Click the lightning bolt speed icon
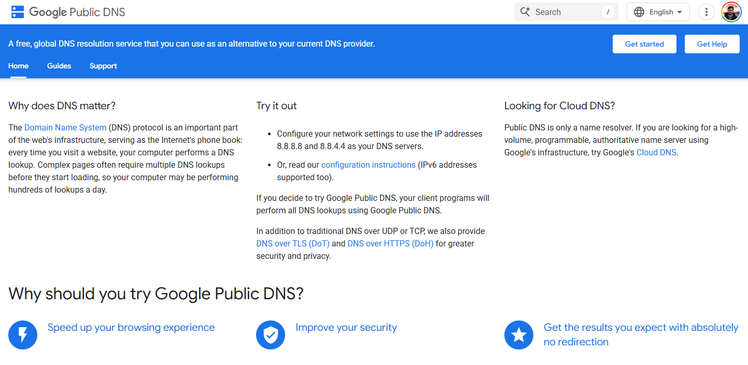This screenshot has height=365, width=748. coord(23,335)
